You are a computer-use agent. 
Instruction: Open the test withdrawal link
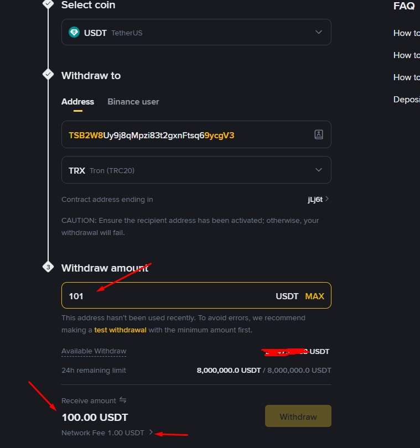(121, 329)
